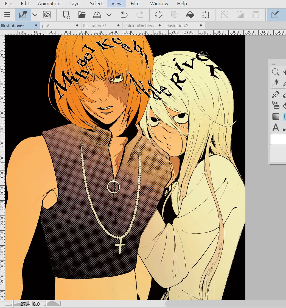Image resolution: width=286 pixels, height=308 pixels.
Task: Close the pin* tab via its dot
Action: 77,26
